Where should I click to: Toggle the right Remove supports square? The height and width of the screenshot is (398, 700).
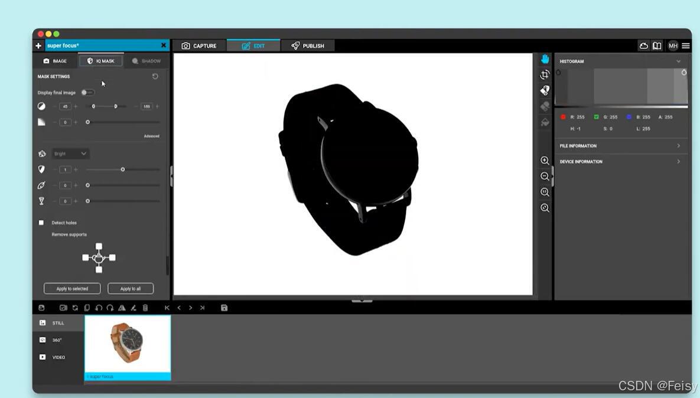(112, 257)
